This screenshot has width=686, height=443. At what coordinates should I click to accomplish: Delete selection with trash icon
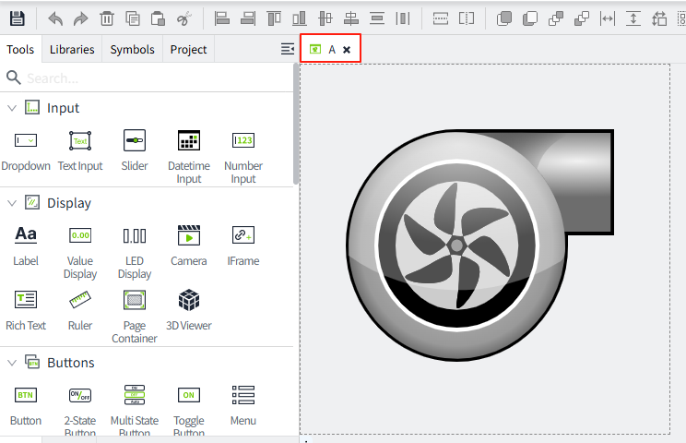[107, 18]
